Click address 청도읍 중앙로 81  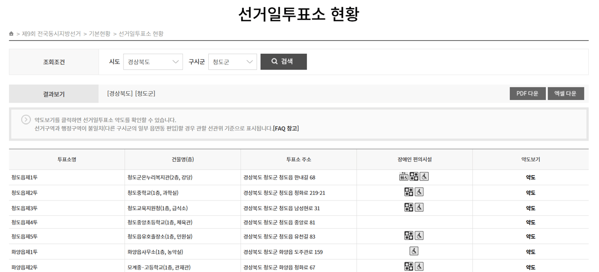click(279, 222)
